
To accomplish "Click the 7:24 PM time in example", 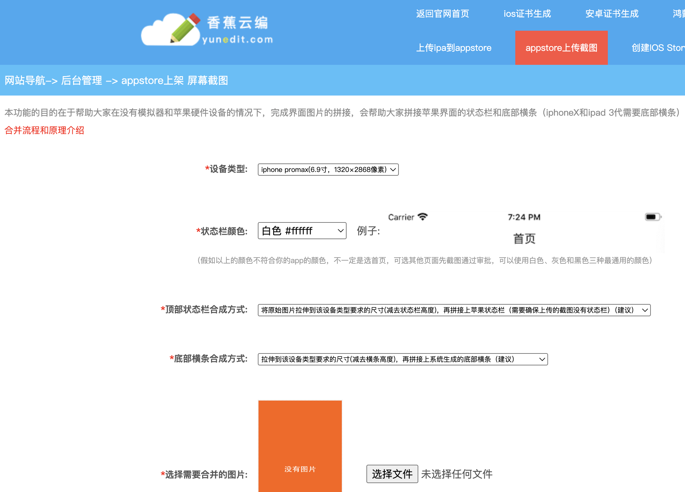I will coord(524,217).
